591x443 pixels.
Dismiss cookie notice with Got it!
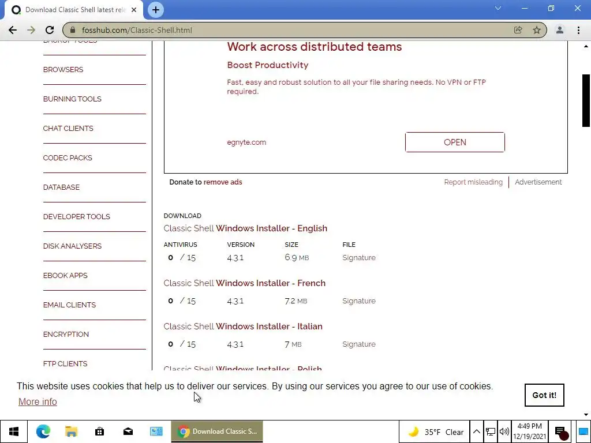point(544,395)
